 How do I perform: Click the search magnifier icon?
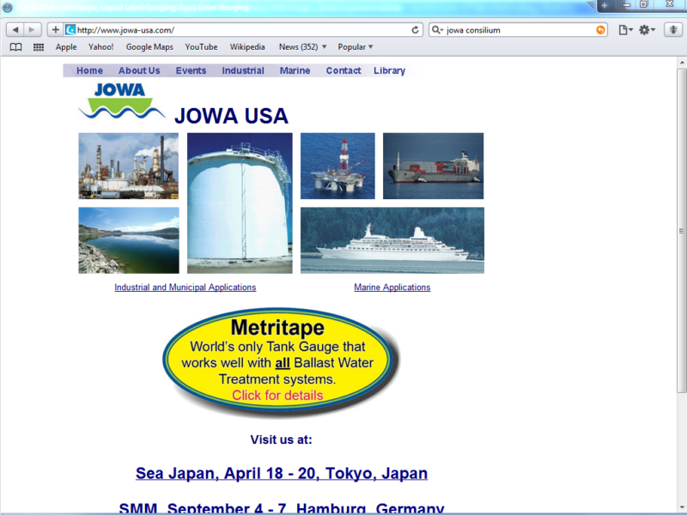(437, 30)
